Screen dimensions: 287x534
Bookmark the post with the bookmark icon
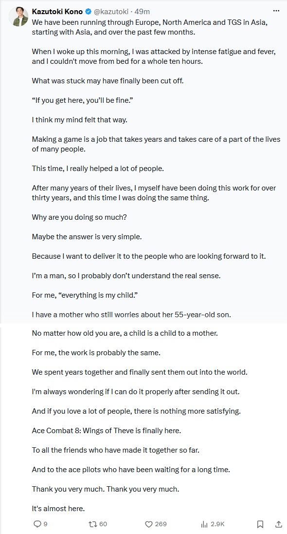coord(260,524)
